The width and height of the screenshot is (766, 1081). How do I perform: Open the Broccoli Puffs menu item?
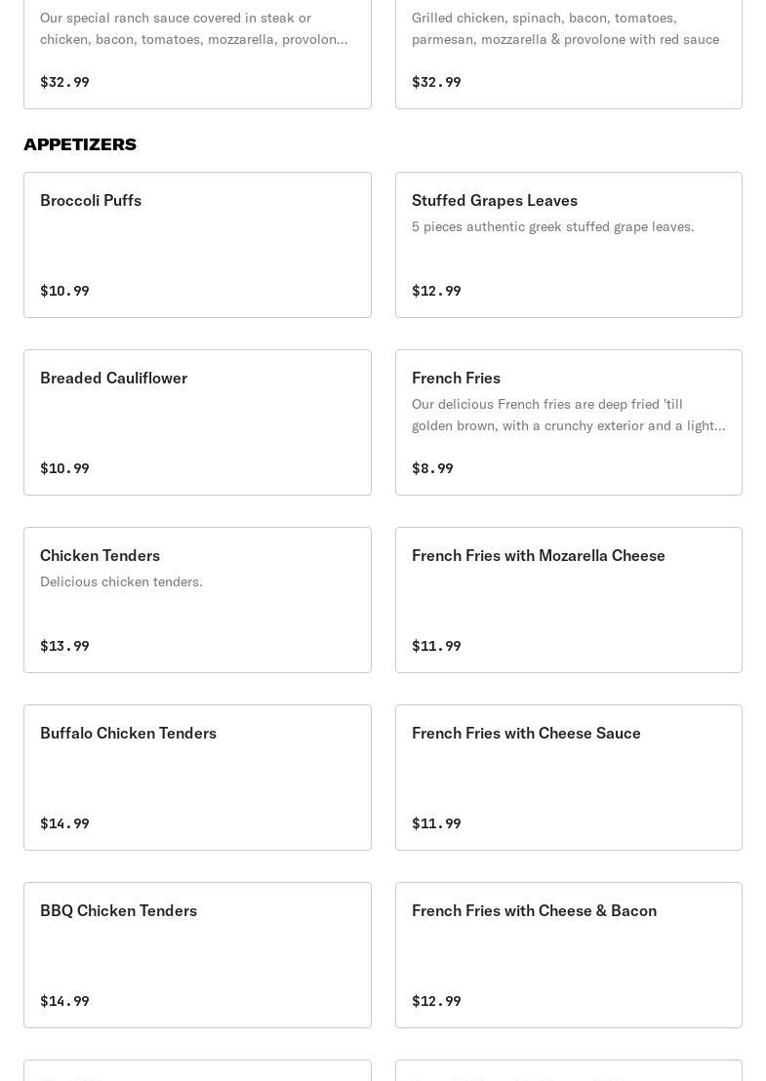(x=197, y=244)
